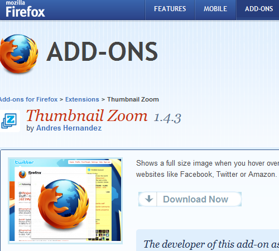Select the breadcrumb text Thumbnail Zoom
279x251 pixels.
tap(133, 99)
